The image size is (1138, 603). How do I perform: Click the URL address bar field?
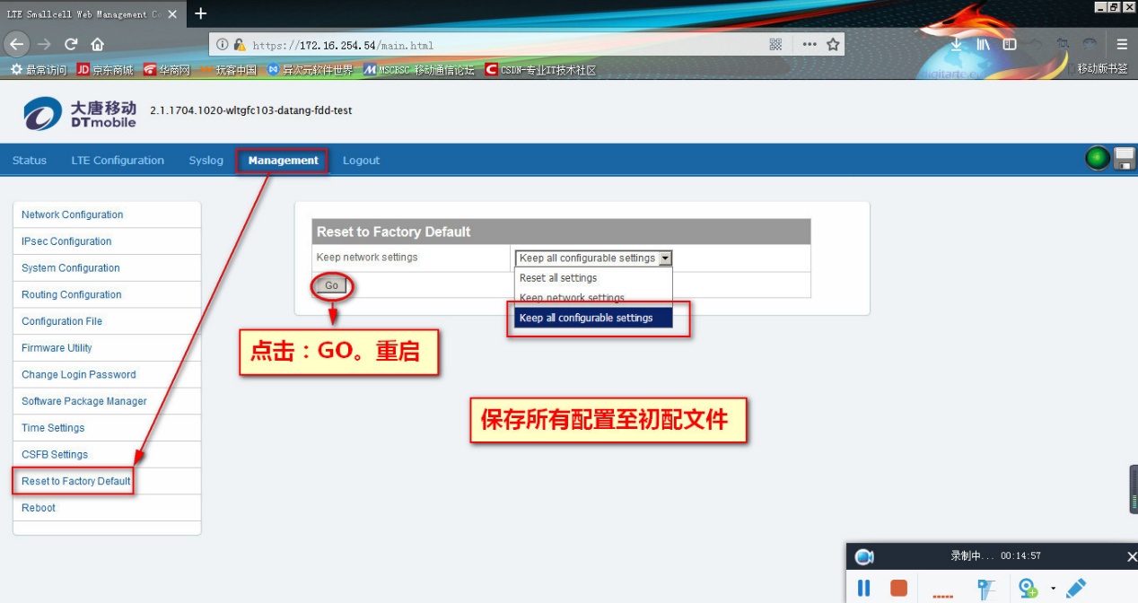coord(503,45)
